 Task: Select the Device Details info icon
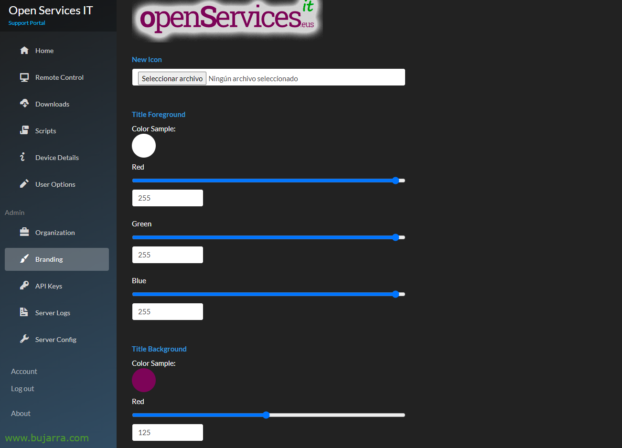point(24,157)
